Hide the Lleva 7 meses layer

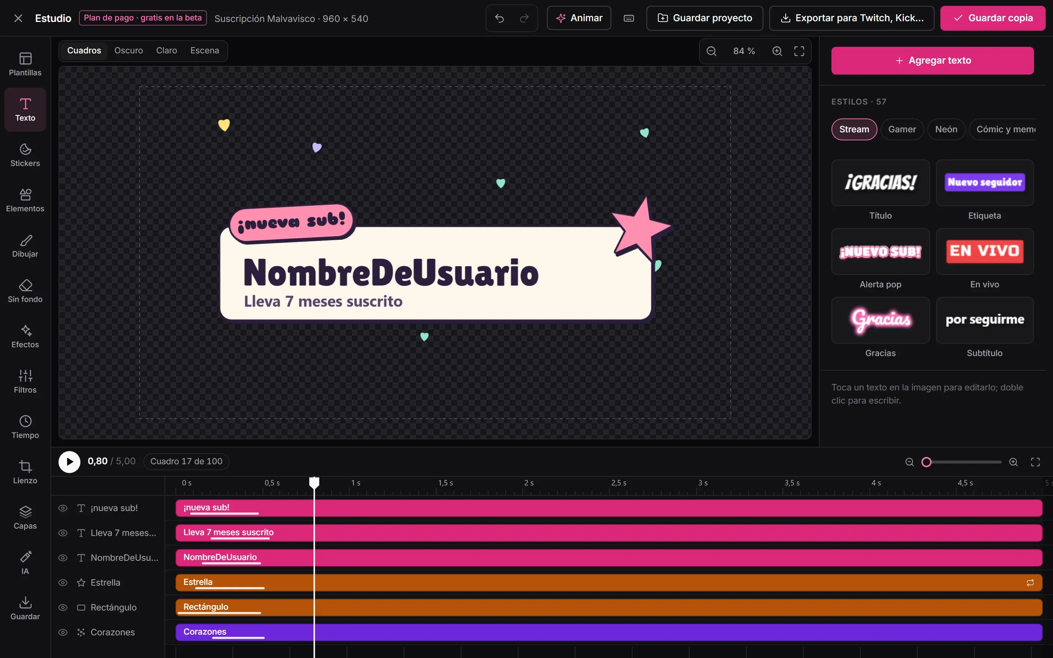pos(63,533)
